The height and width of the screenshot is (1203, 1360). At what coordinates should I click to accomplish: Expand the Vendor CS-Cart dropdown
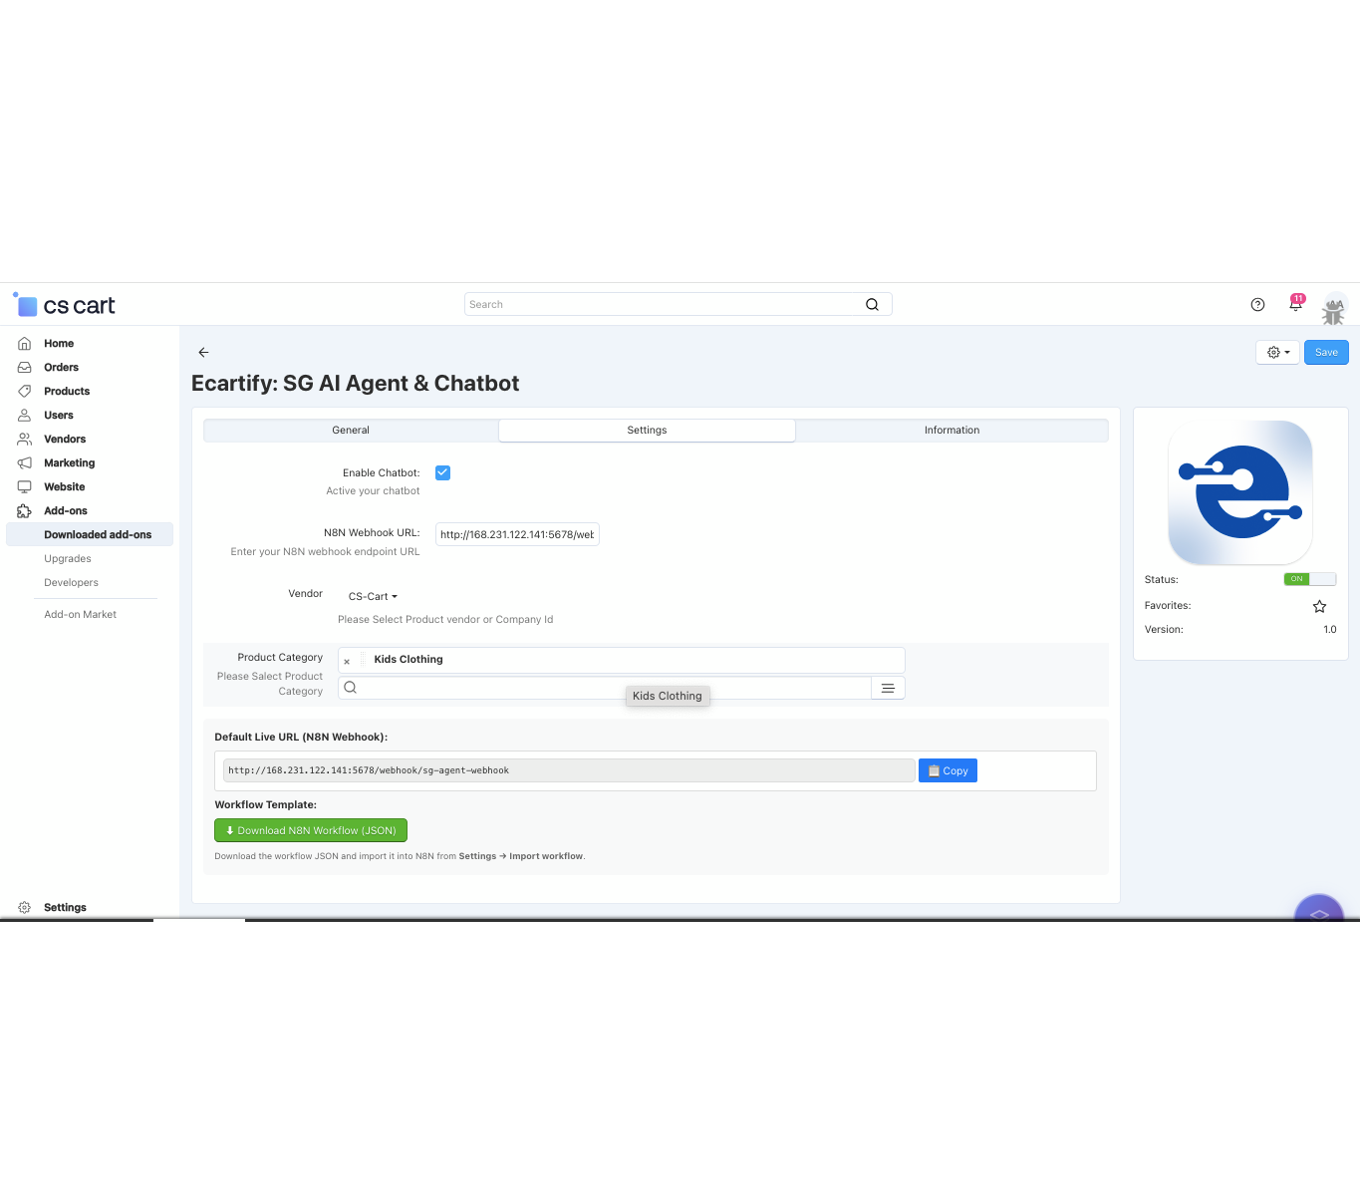point(373,596)
